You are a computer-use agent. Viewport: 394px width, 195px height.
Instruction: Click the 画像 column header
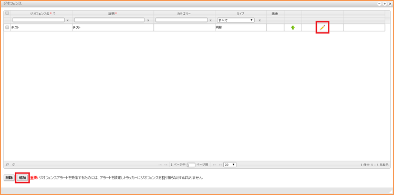coord(275,14)
